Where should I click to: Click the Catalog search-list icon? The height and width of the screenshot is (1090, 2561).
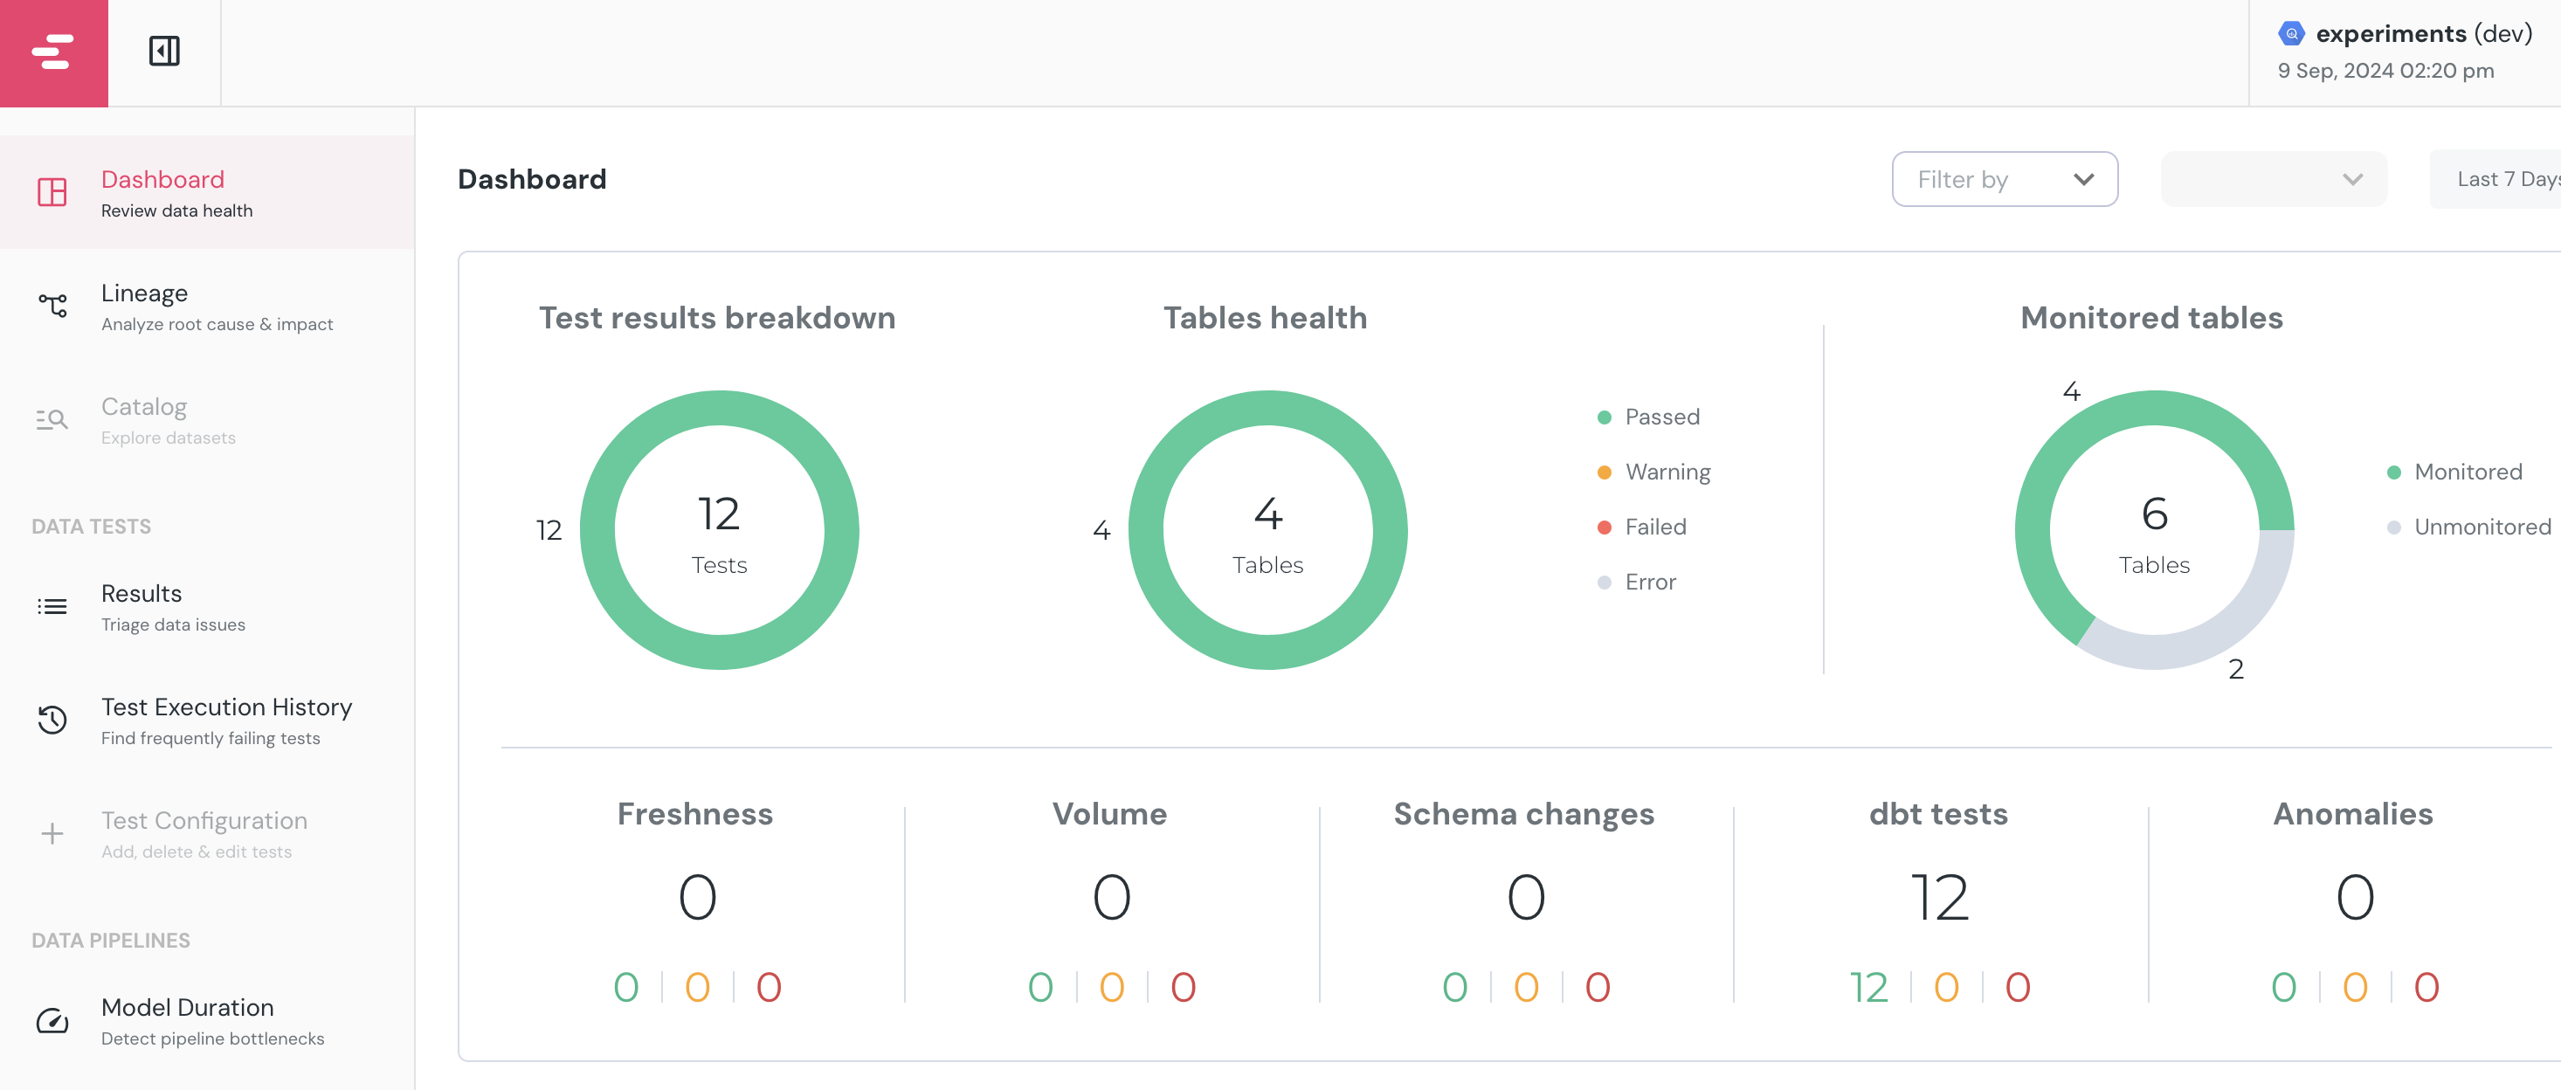point(52,420)
